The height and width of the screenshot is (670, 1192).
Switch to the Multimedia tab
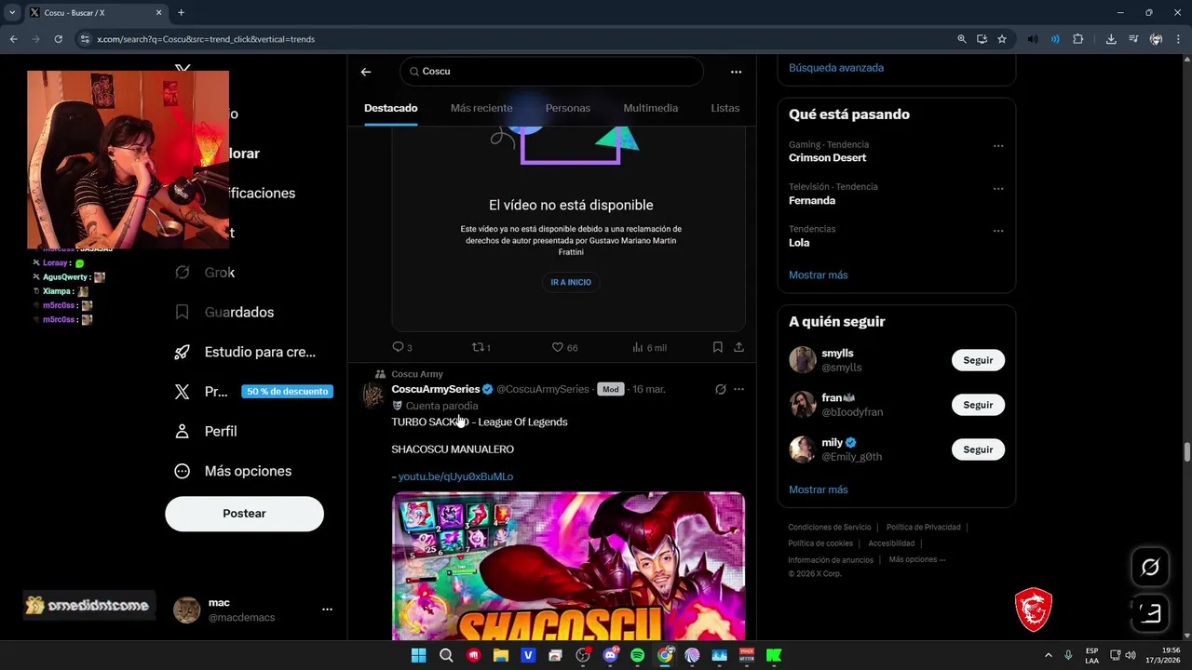pos(650,108)
